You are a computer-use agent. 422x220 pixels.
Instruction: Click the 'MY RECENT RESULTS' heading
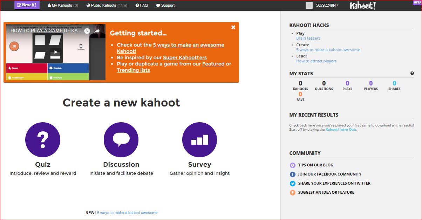pos(314,115)
